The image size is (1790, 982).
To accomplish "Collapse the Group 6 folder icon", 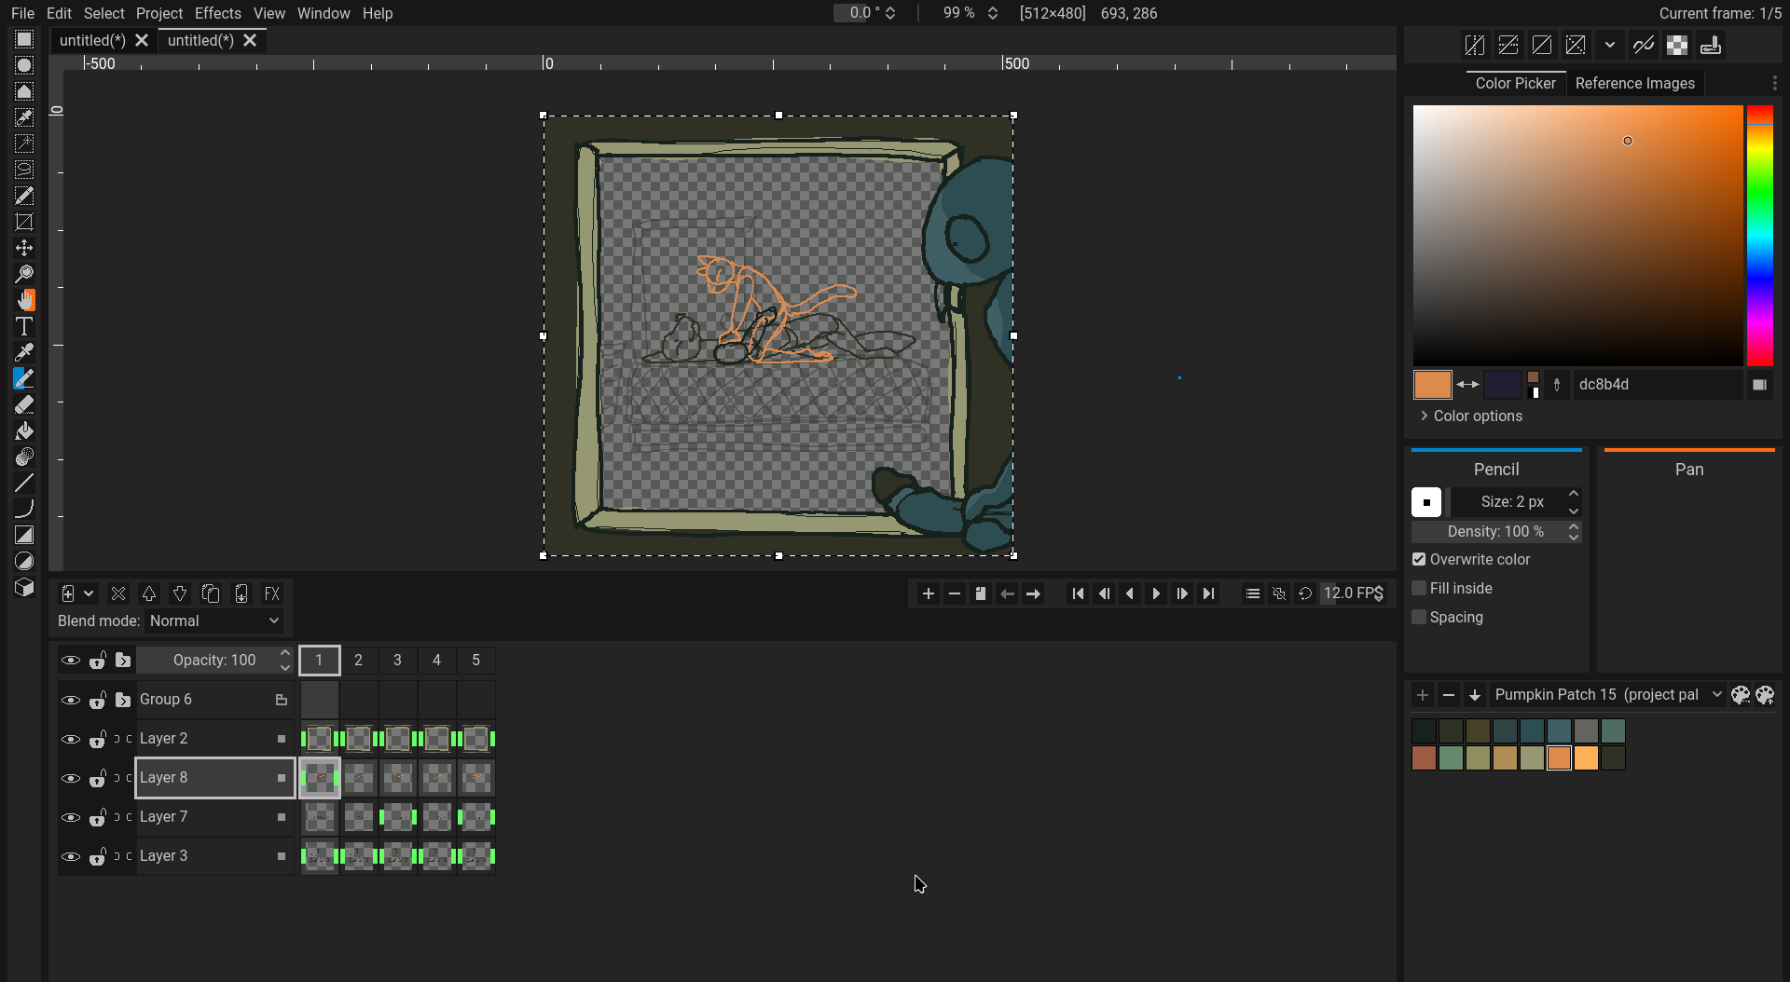I will [123, 700].
